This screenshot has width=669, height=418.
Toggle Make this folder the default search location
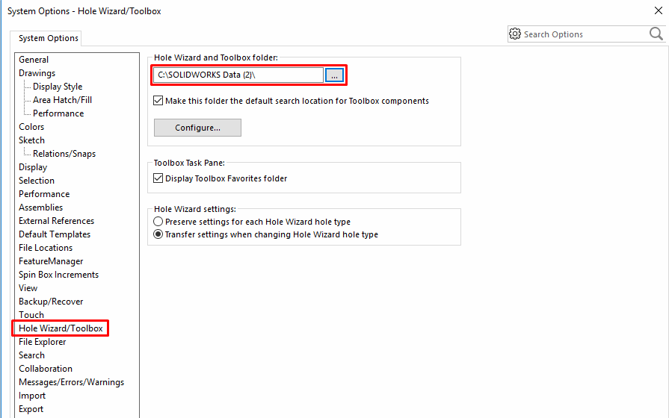pos(158,101)
